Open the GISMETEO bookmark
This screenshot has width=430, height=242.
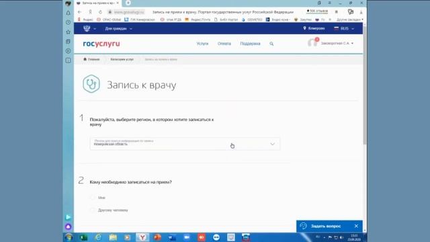252,19
